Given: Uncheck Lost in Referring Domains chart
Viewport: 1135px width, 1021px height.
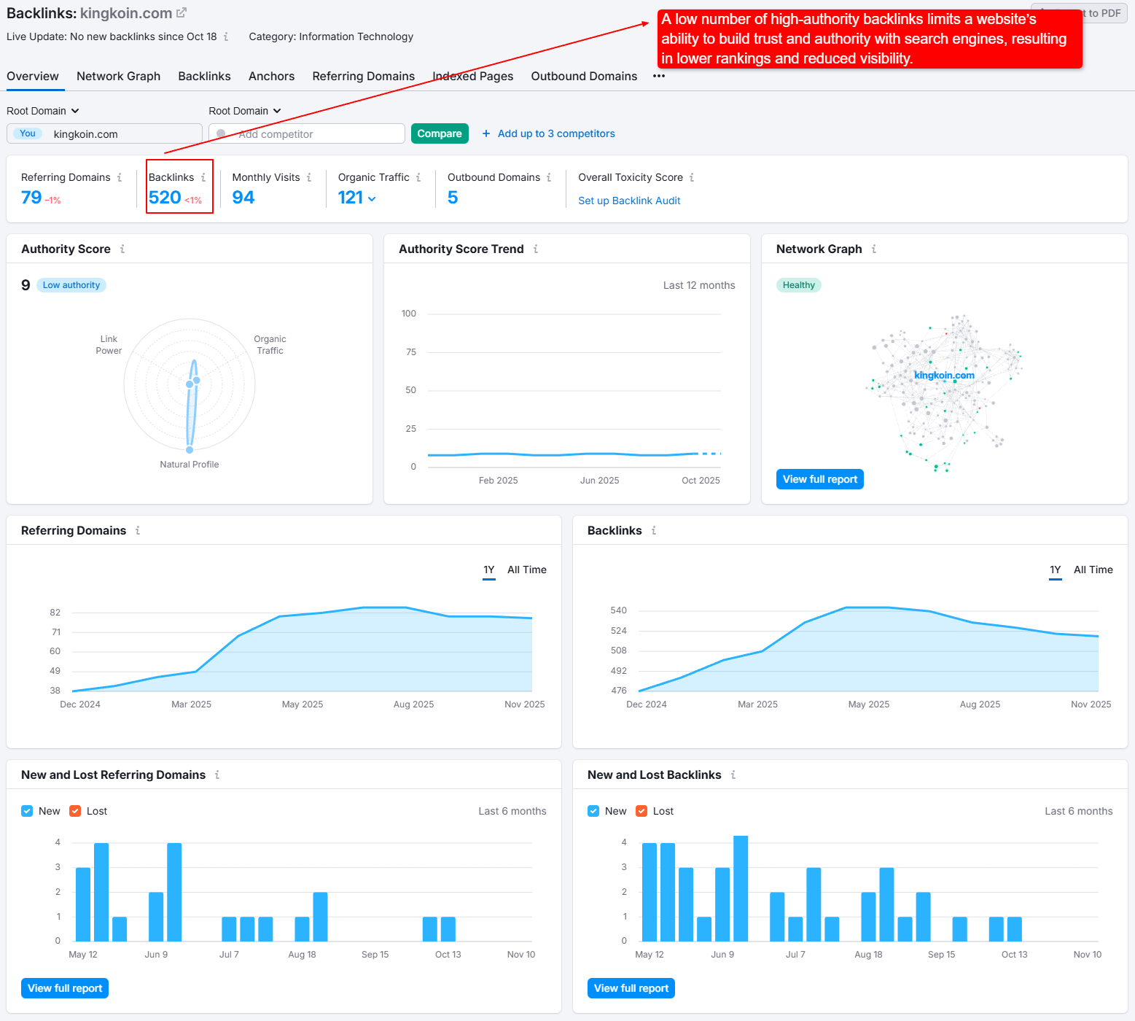Looking at the screenshot, I should click(x=75, y=811).
